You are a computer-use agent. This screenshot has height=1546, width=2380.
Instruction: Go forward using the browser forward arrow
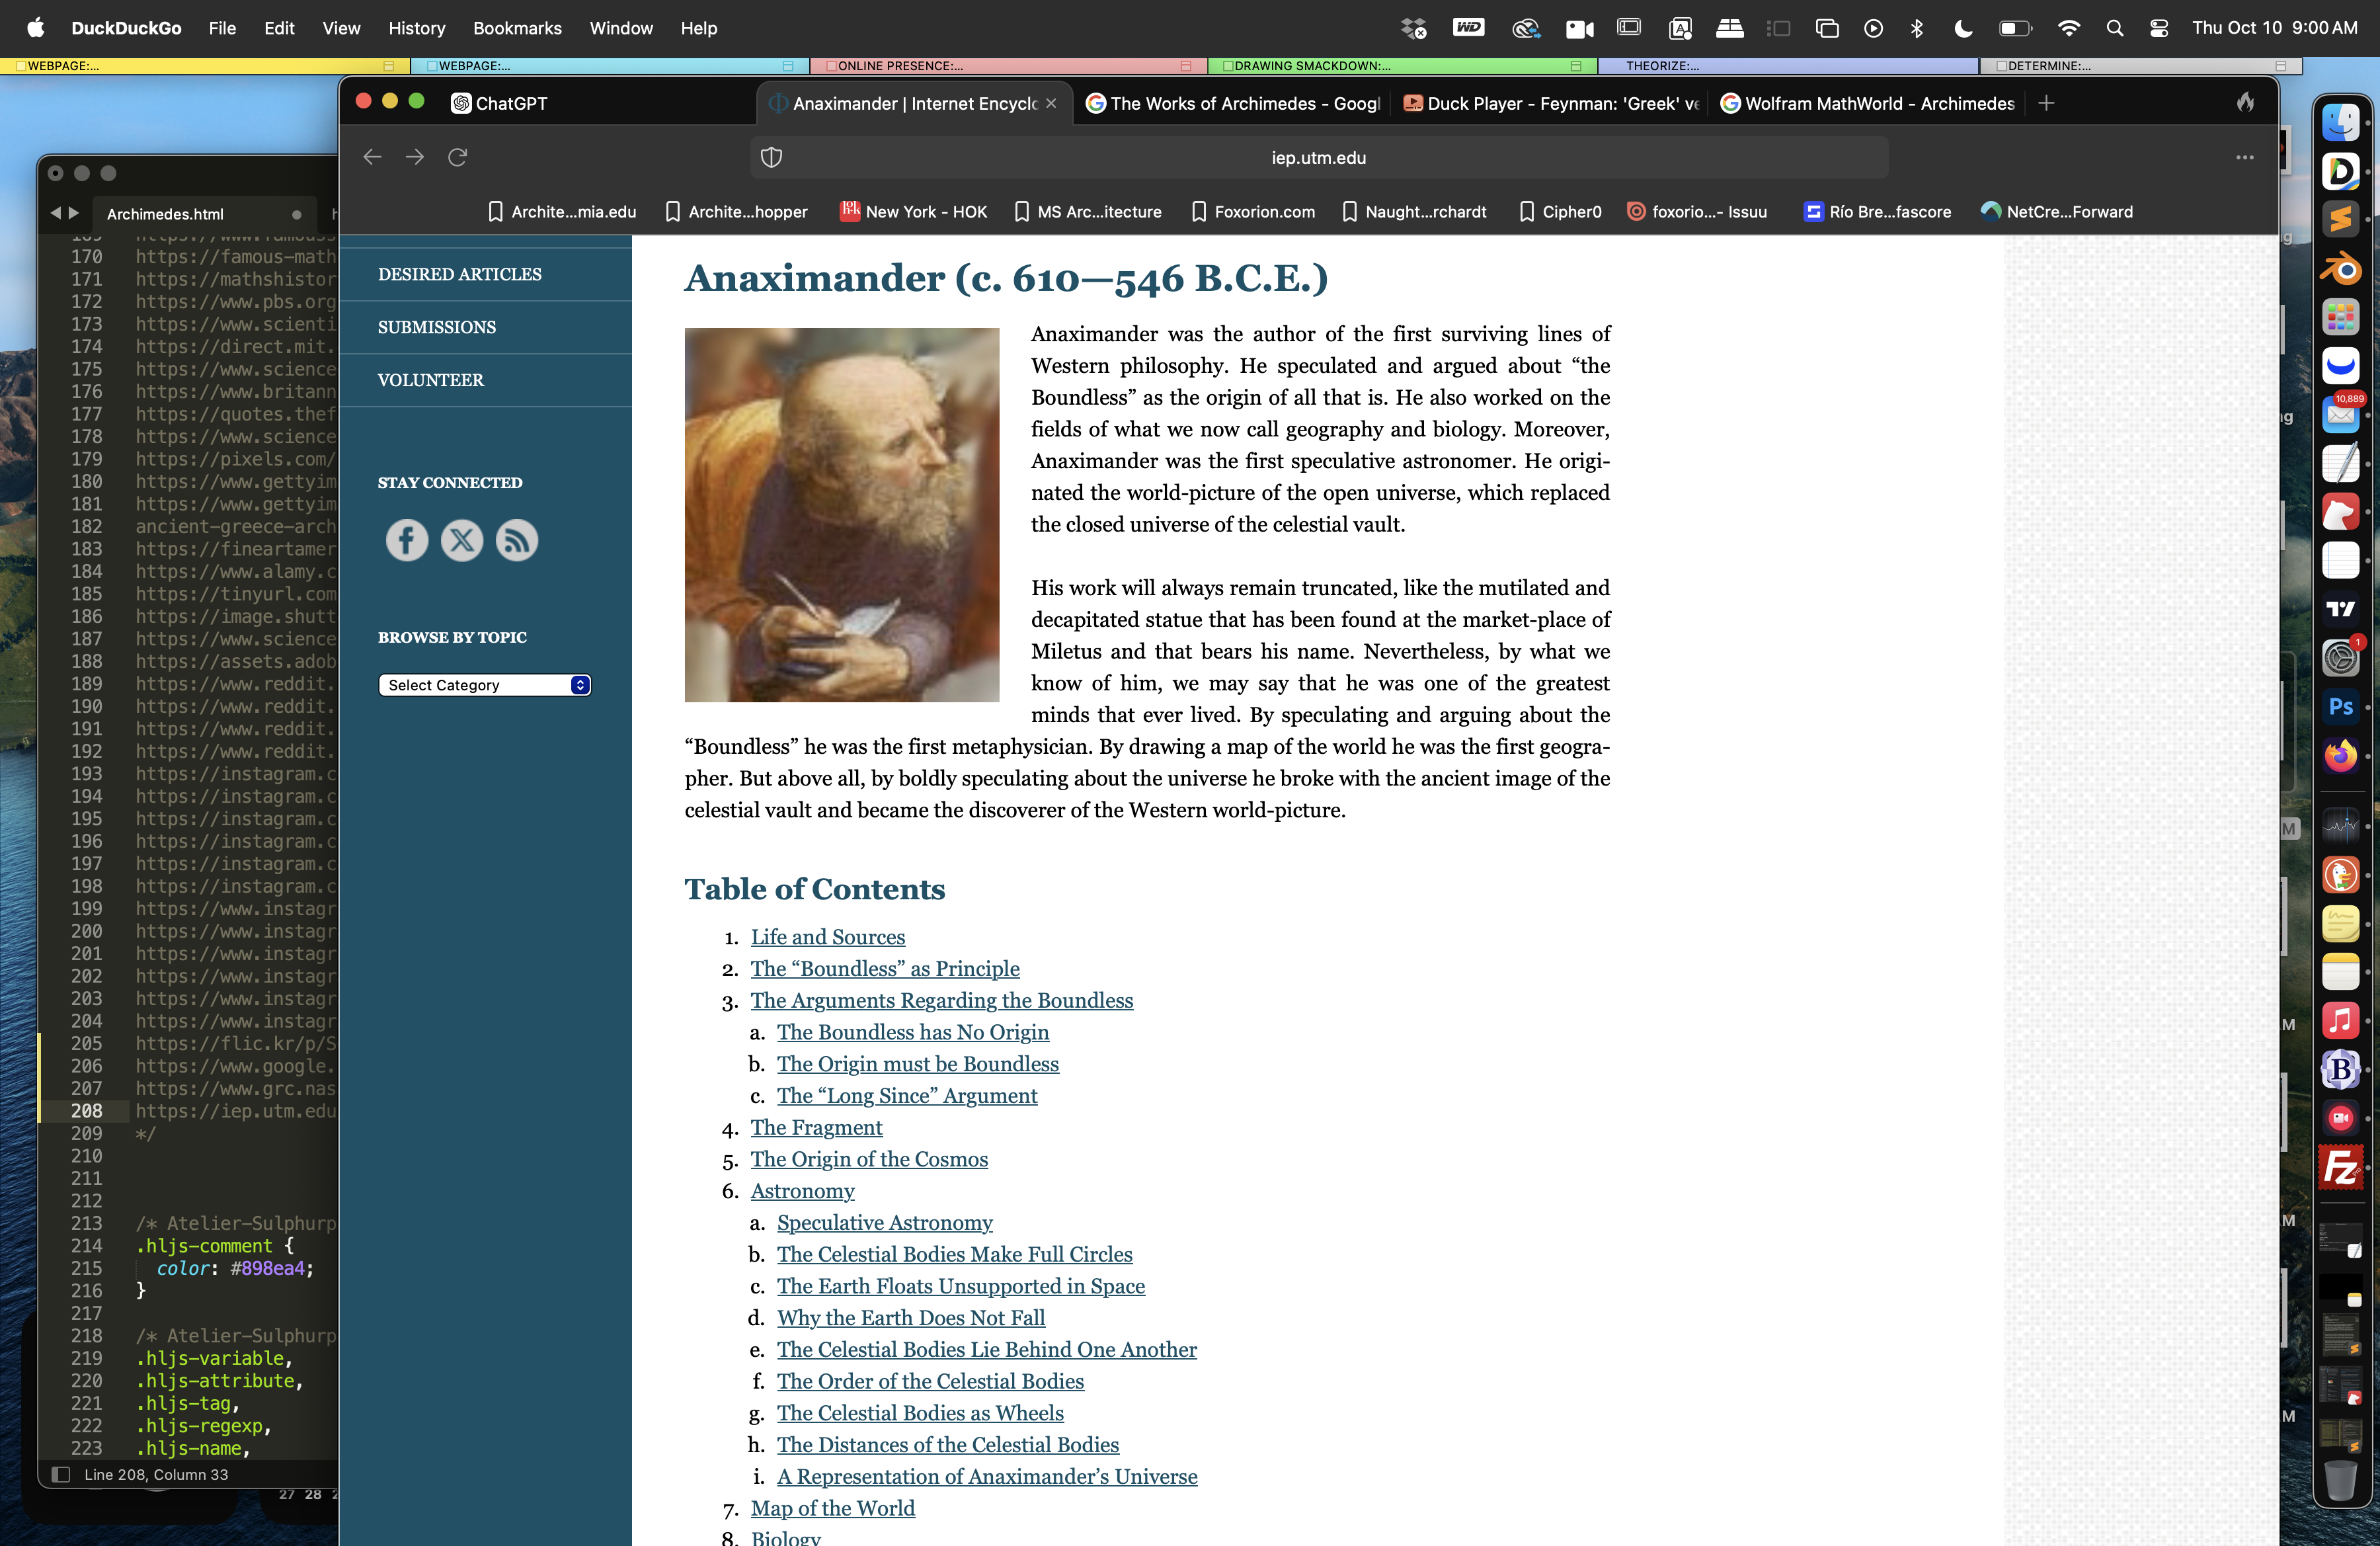[415, 157]
